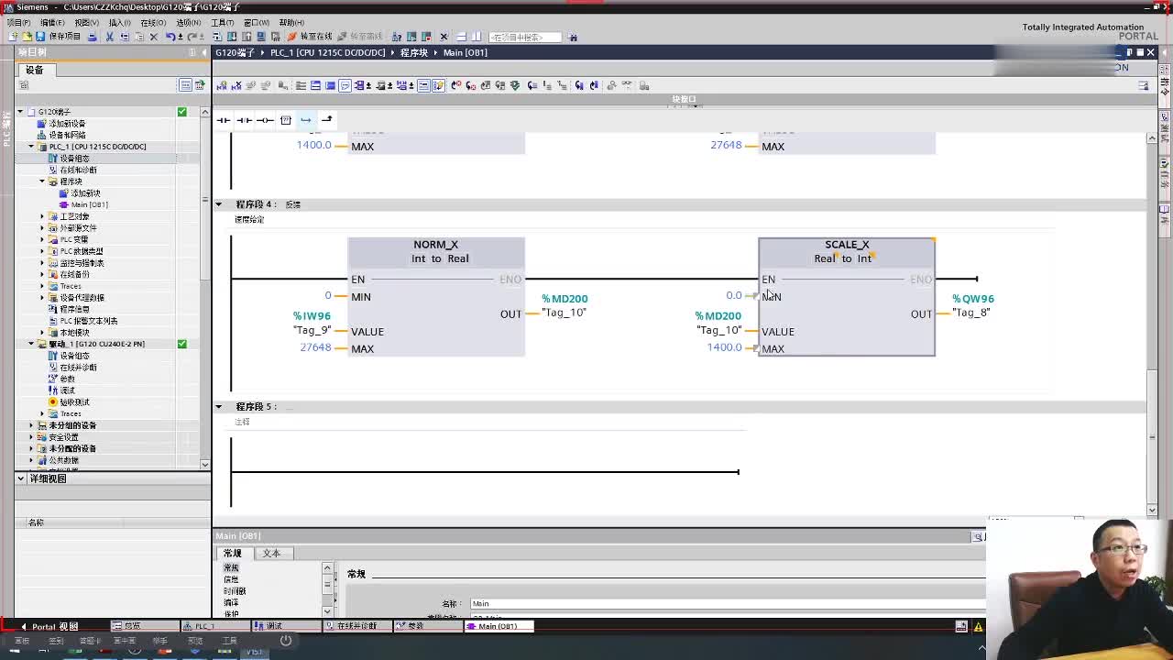Select 设备和网络 in project tree

tap(66, 135)
